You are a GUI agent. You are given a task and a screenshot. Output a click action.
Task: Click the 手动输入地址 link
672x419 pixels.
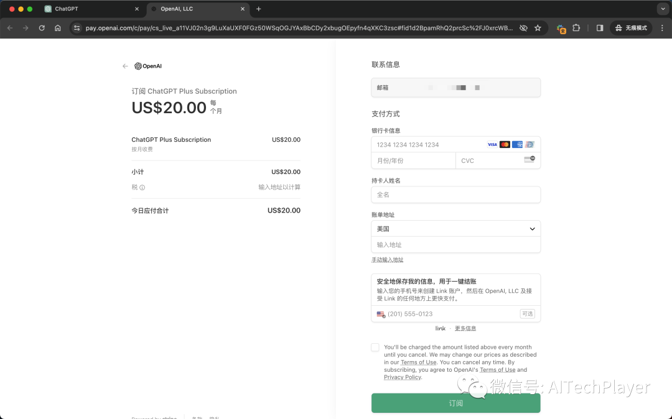[387, 260]
